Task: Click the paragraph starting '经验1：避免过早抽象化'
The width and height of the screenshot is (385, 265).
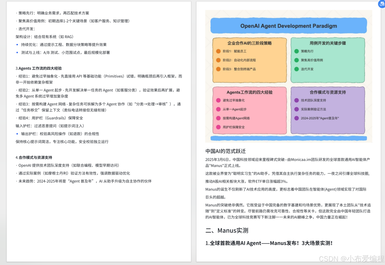Action: (x=99, y=79)
